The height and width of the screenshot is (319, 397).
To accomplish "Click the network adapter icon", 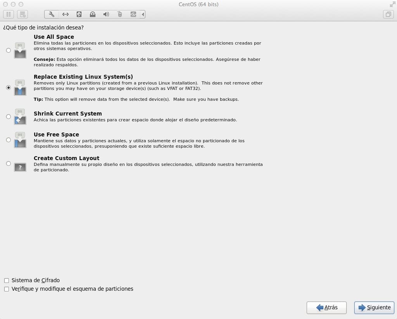I will (65, 15).
